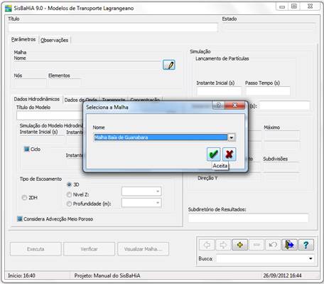Viewport: 324px width, 284px height.
Task: Click the Início: 16:40 status text
Action: 21,275
